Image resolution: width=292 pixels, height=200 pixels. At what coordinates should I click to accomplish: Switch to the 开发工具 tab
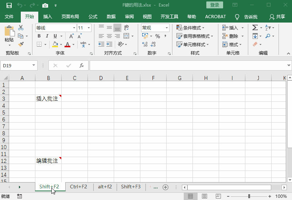170,17
